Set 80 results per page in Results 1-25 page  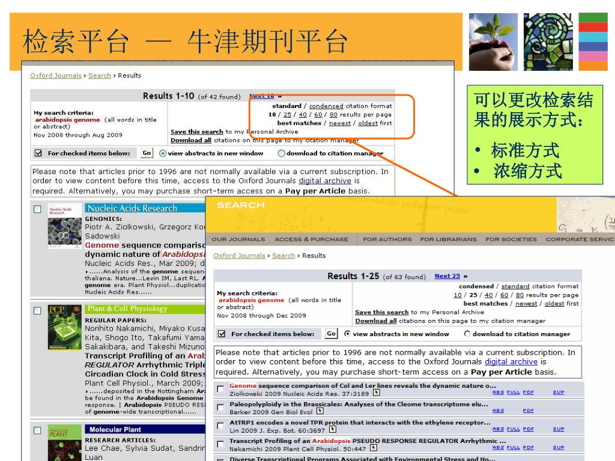520,295
